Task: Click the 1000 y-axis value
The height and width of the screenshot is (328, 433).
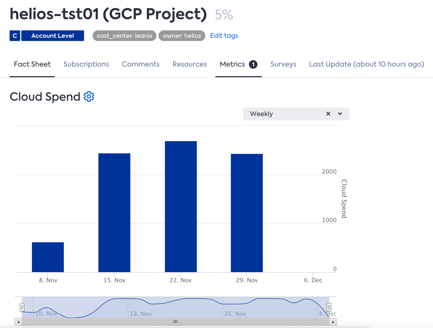Action: coord(329,220)
